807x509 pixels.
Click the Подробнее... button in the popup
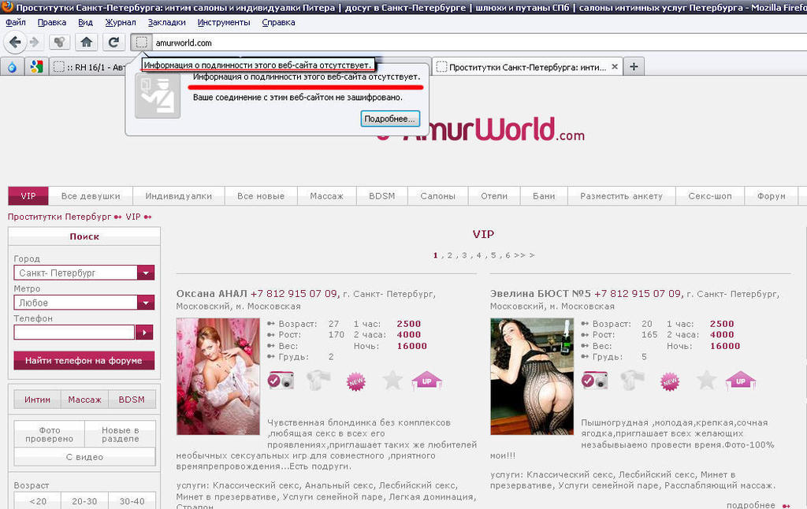389,119
